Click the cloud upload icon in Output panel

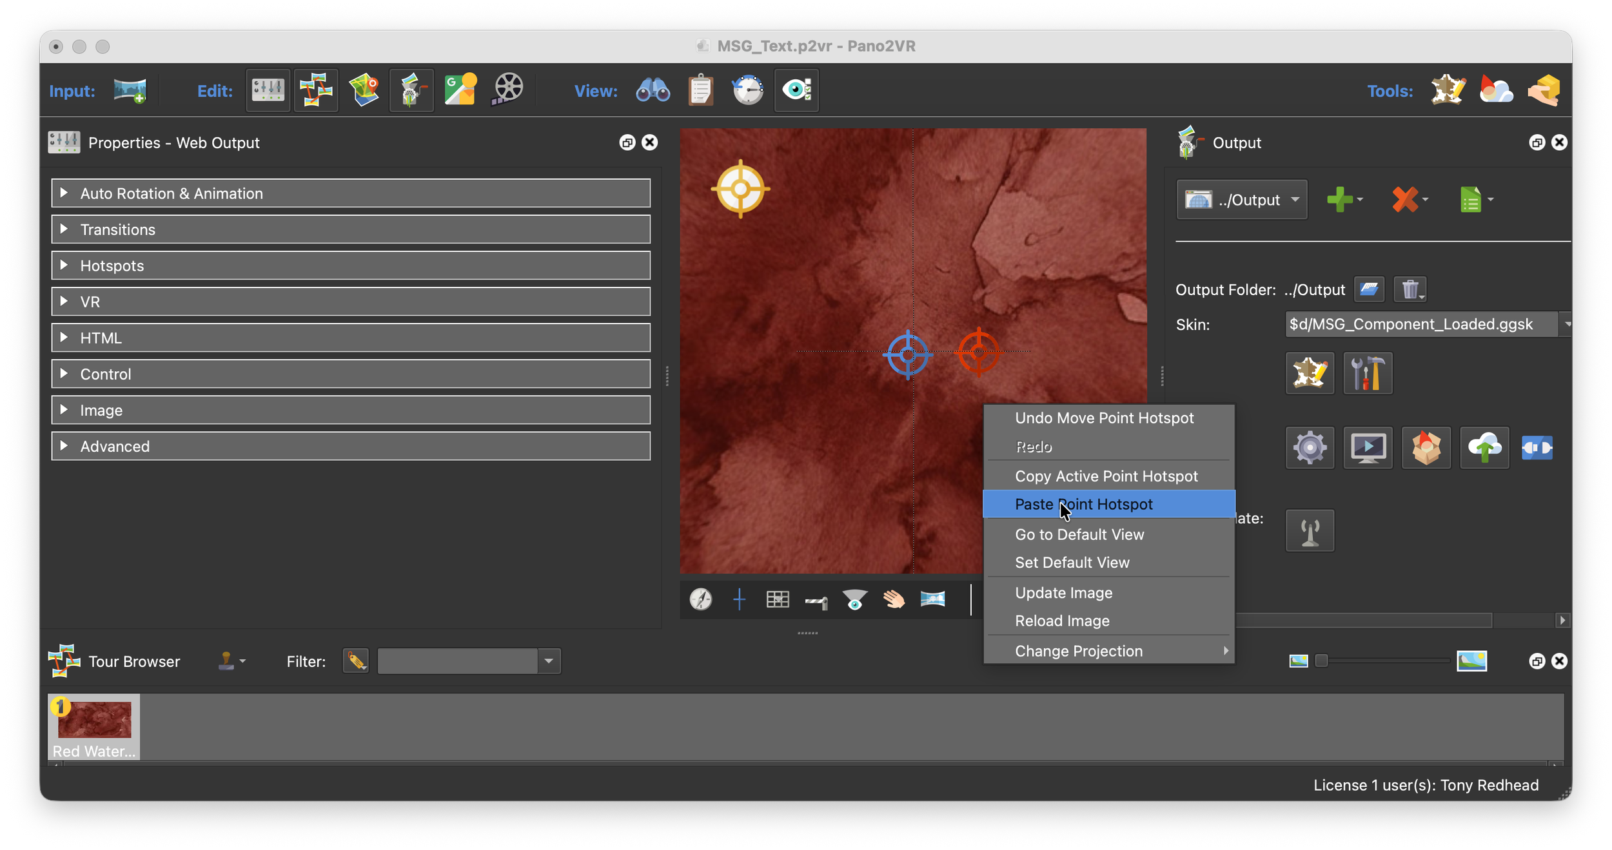1484,447
